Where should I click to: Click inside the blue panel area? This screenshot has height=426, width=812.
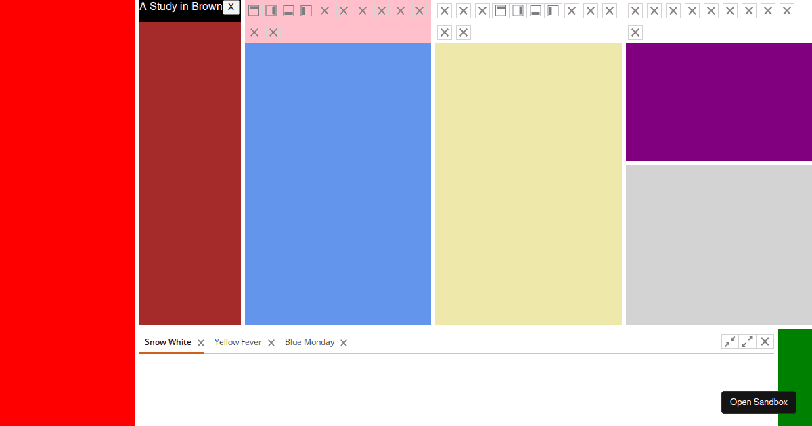click(338, 183)
